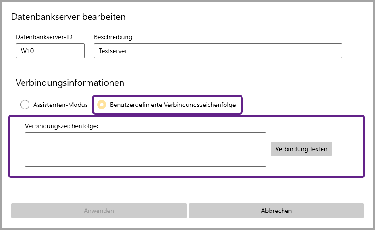Click the Anwenden button
Viewport: 375px width, 230px height.
pos(99,211)
